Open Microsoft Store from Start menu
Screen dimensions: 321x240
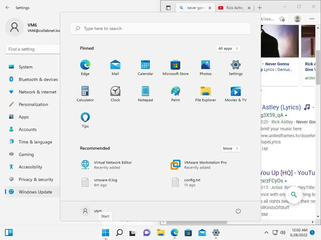176,67
